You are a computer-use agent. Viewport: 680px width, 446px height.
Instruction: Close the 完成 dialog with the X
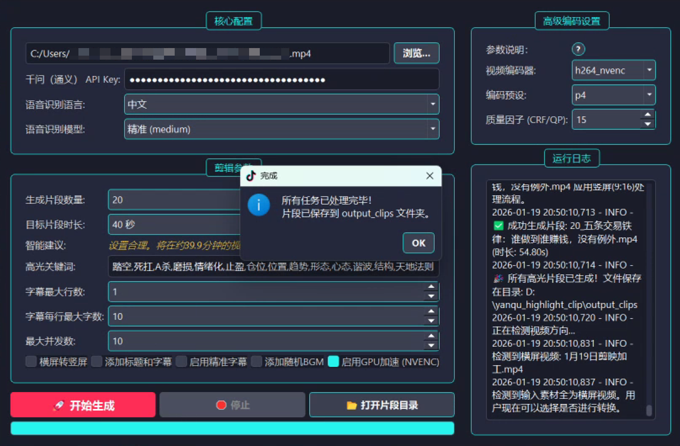pos(430,176)
